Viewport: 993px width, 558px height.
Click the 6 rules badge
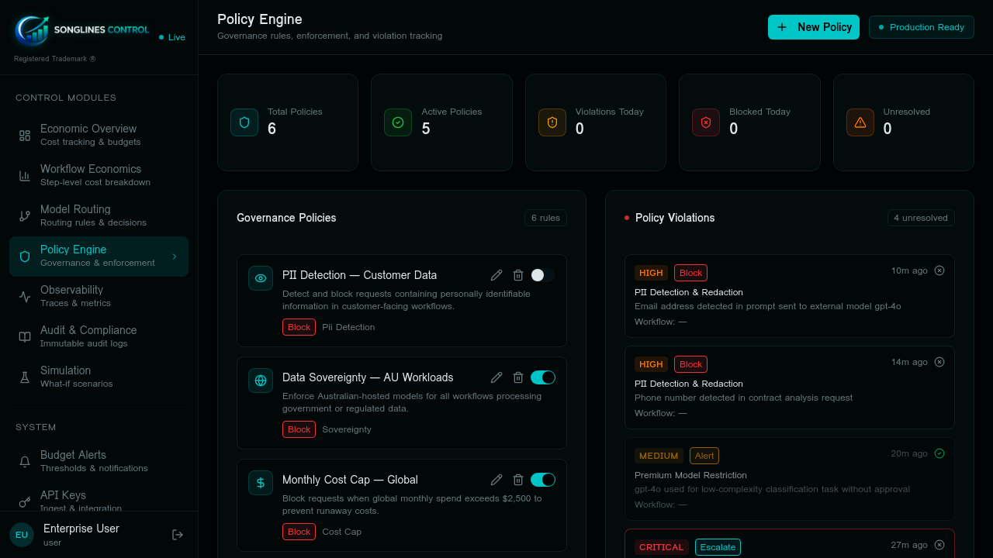pos(545,218)
